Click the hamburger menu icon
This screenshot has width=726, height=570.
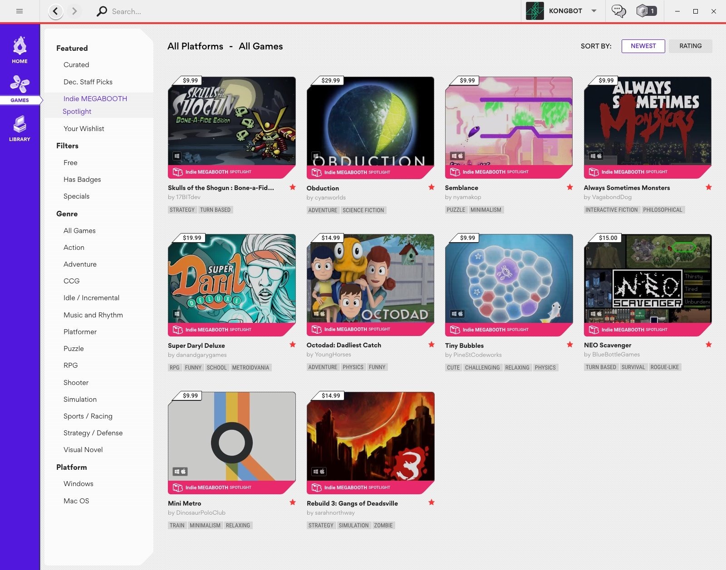tap(20, 11)
